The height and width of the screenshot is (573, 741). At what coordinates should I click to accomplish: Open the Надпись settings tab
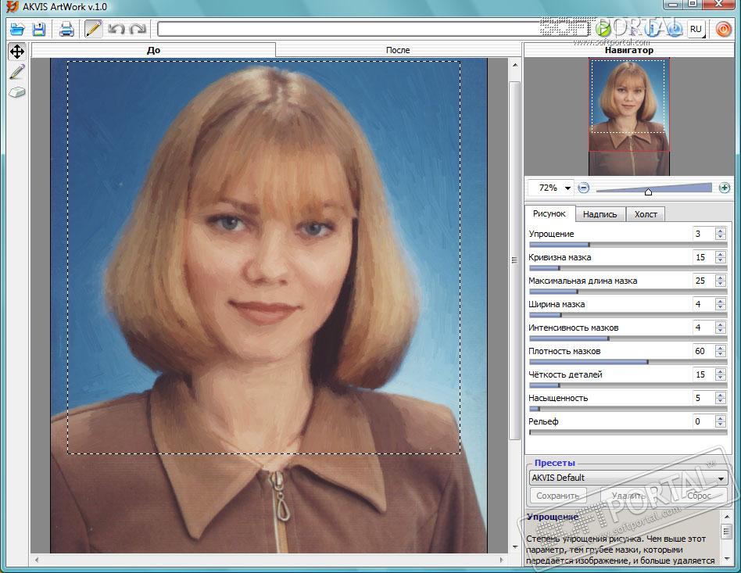[x=600, y=214]
